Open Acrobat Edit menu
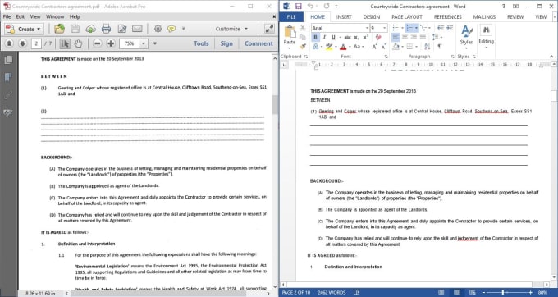Image resolution: width=558 pixels, height=297 pixels. point(21,16)
